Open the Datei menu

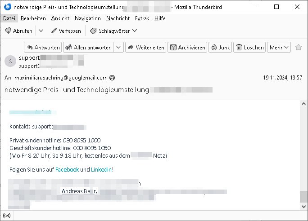click(x=9, y=18)
